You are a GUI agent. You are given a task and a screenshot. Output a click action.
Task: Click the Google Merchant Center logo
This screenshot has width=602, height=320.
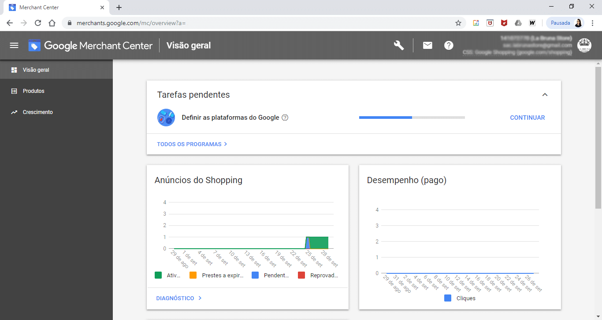(90, 45)
